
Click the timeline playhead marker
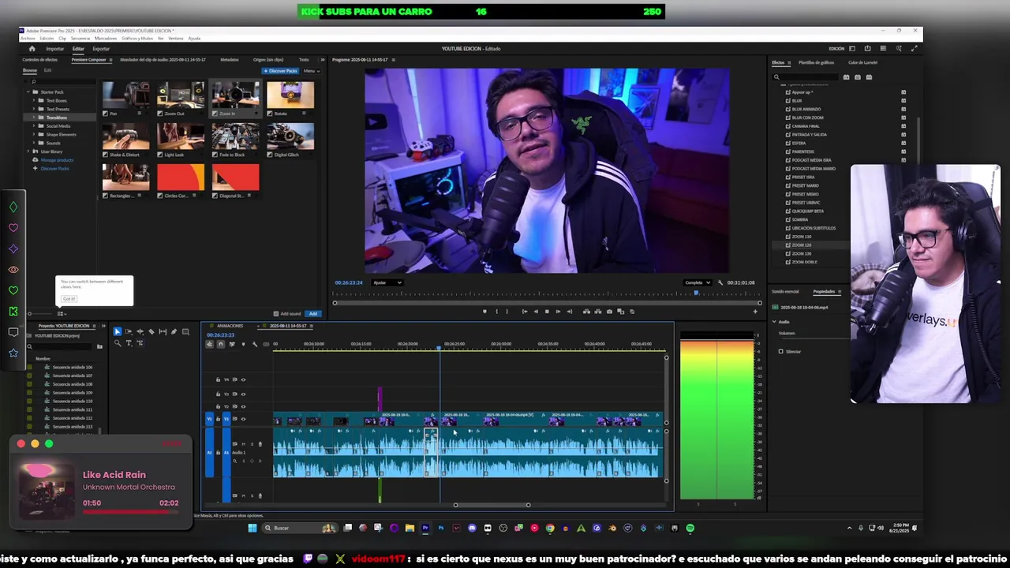pyautogui.click(x=440, y=348)
